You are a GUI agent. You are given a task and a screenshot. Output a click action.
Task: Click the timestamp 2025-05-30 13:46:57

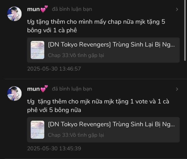[x=54, y=69]
